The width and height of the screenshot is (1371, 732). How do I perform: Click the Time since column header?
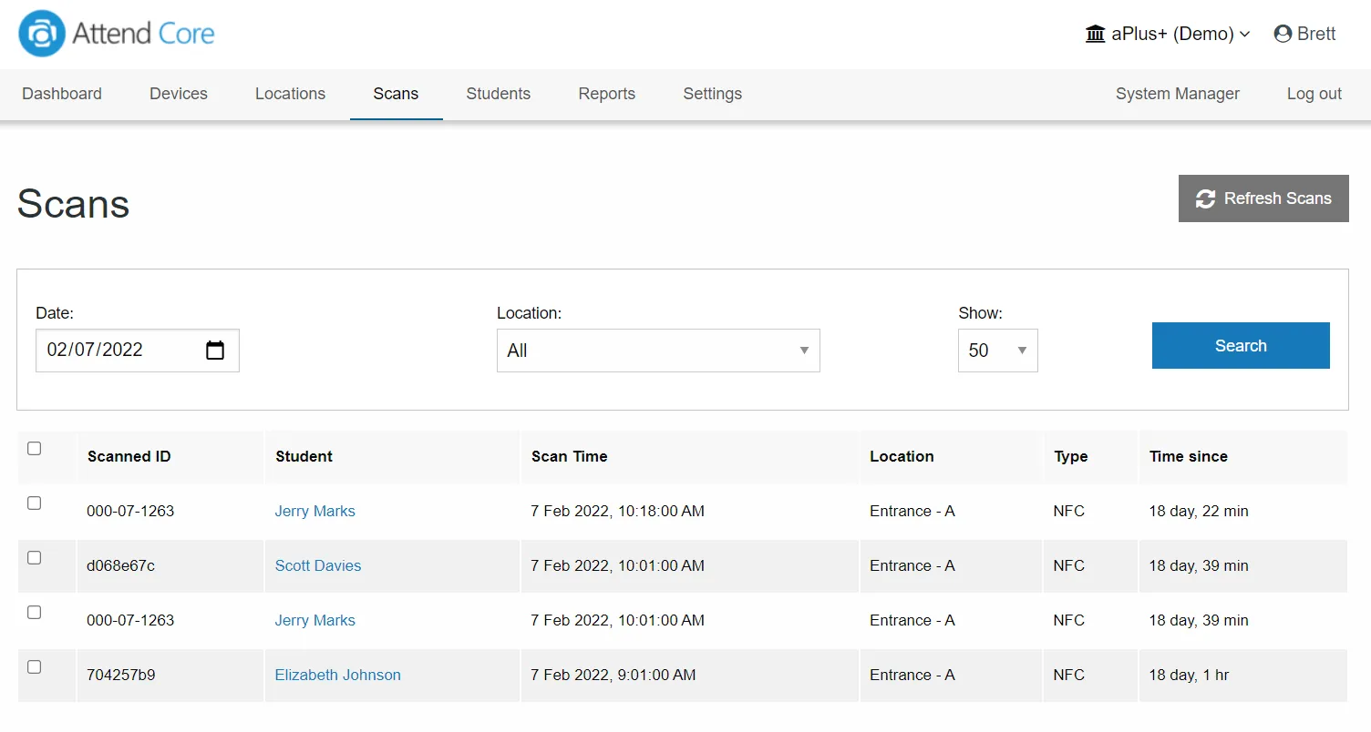[x=1189, y=456]
